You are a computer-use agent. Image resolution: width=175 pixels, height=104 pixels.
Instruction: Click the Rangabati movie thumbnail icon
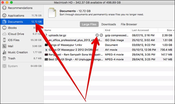pos(46,54)
